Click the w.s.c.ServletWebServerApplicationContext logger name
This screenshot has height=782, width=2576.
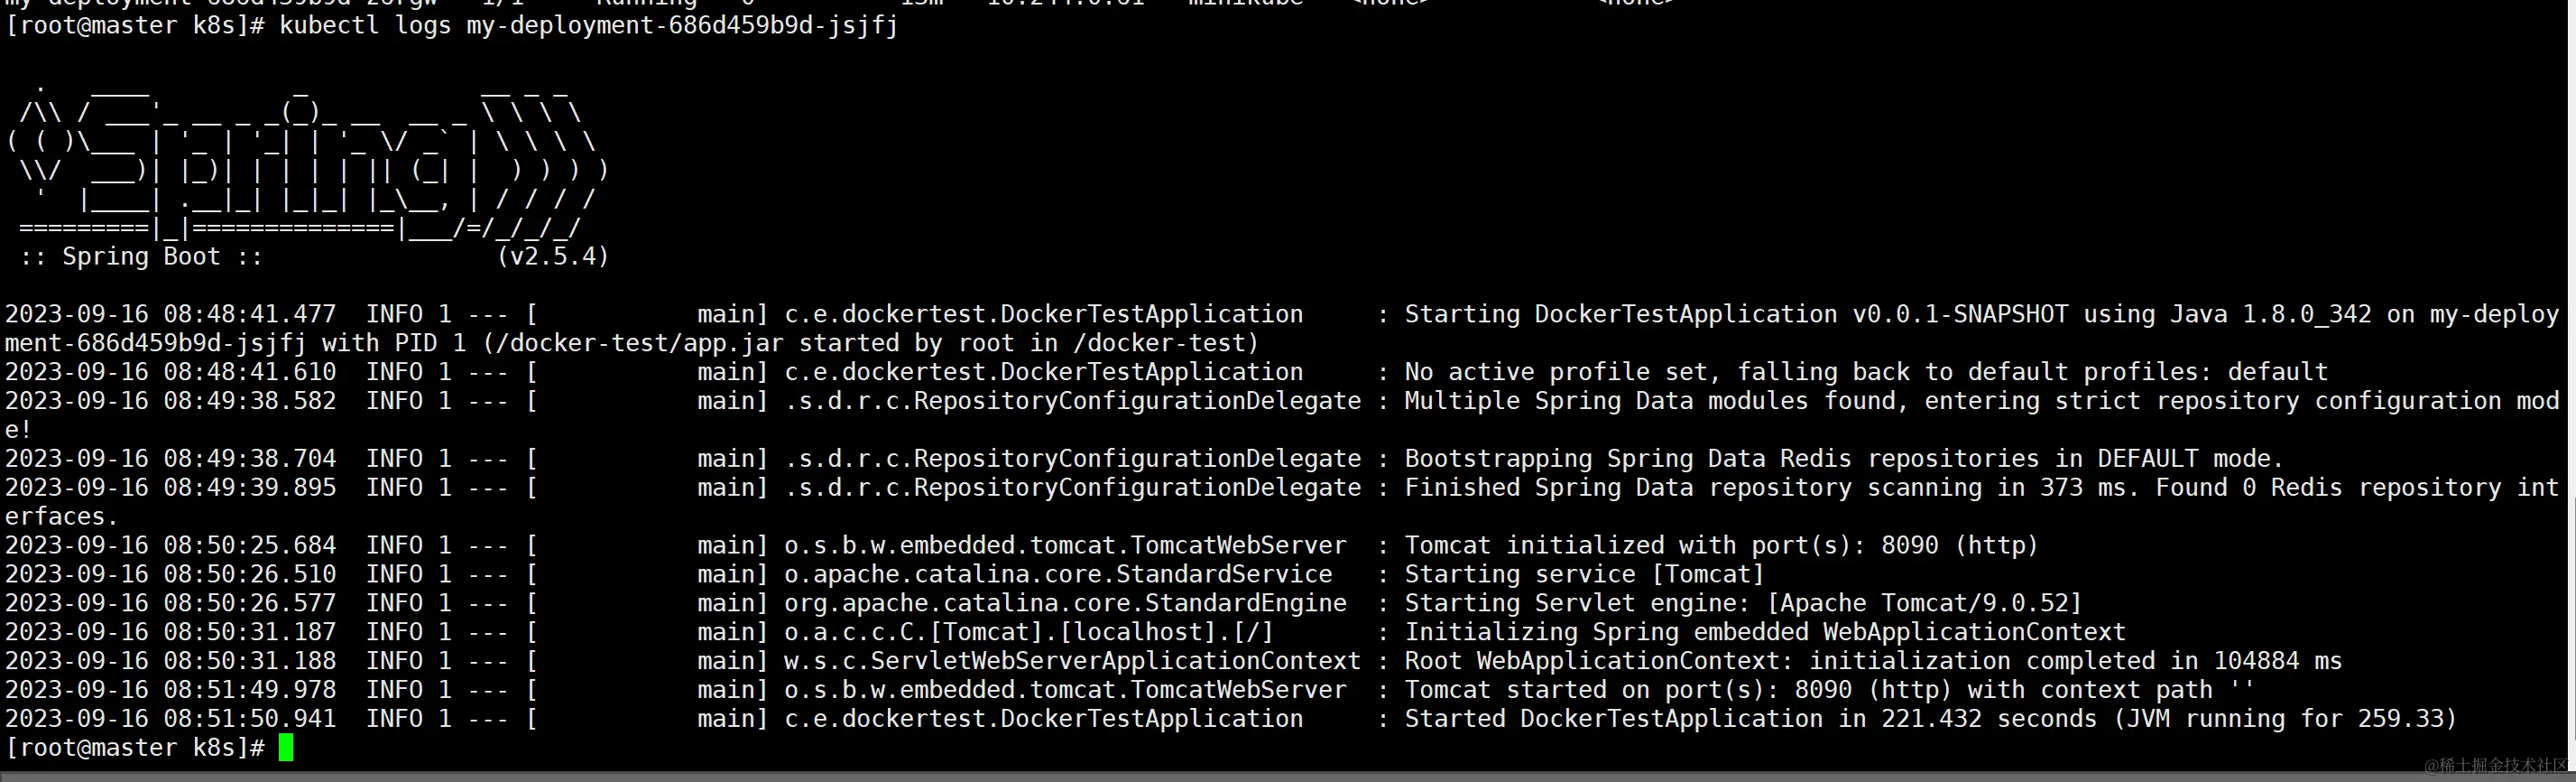[1072, 662]
